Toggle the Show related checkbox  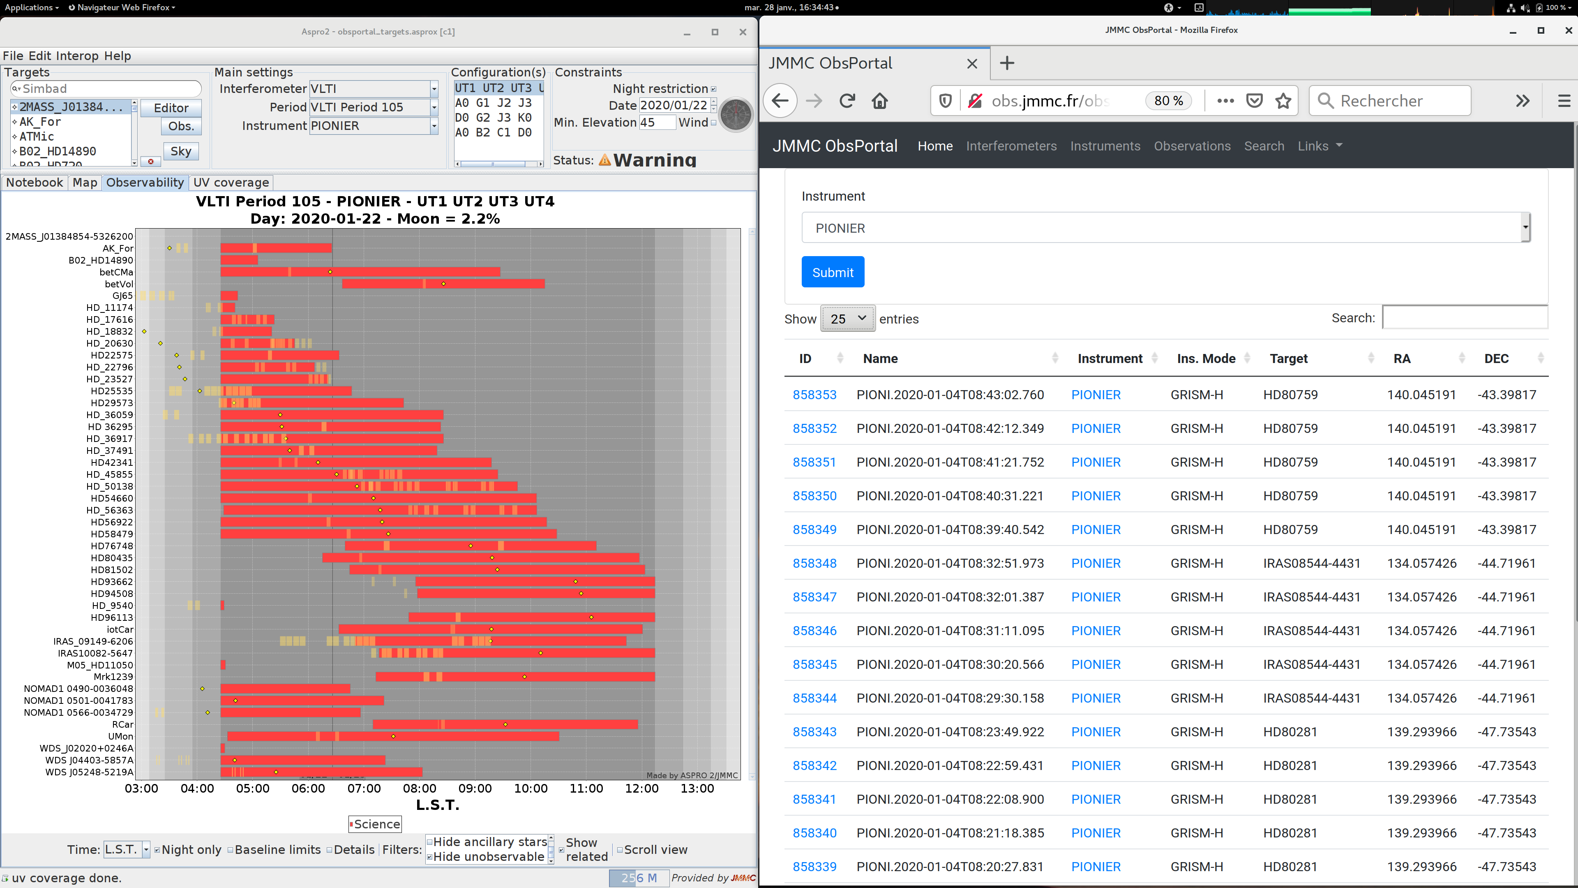pyautogui.click(x=561, y=850)
